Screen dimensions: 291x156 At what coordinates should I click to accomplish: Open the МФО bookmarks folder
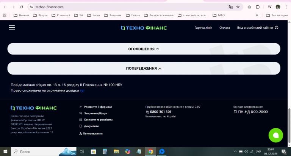coord(219,15)
